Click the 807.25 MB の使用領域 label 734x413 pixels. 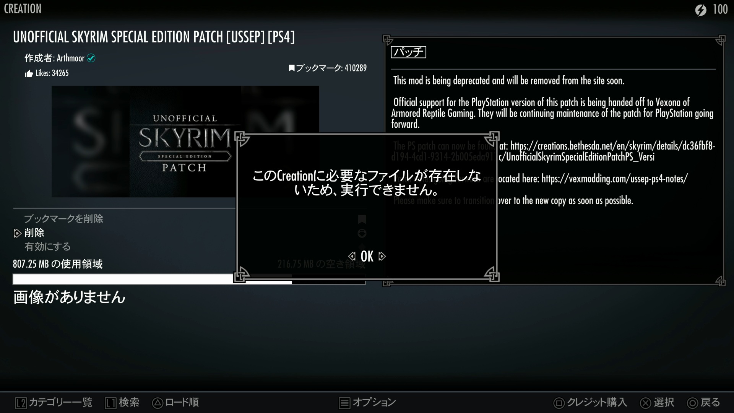coord(58,264)
